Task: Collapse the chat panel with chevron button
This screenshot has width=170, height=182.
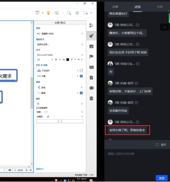Action: (x=165, y=27)
